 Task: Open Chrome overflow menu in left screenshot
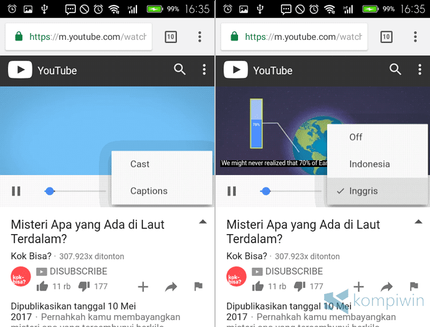point(199,37)
